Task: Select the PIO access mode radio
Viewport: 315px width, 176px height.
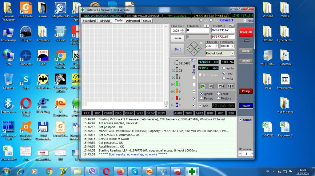Action: tap(211, 20)
